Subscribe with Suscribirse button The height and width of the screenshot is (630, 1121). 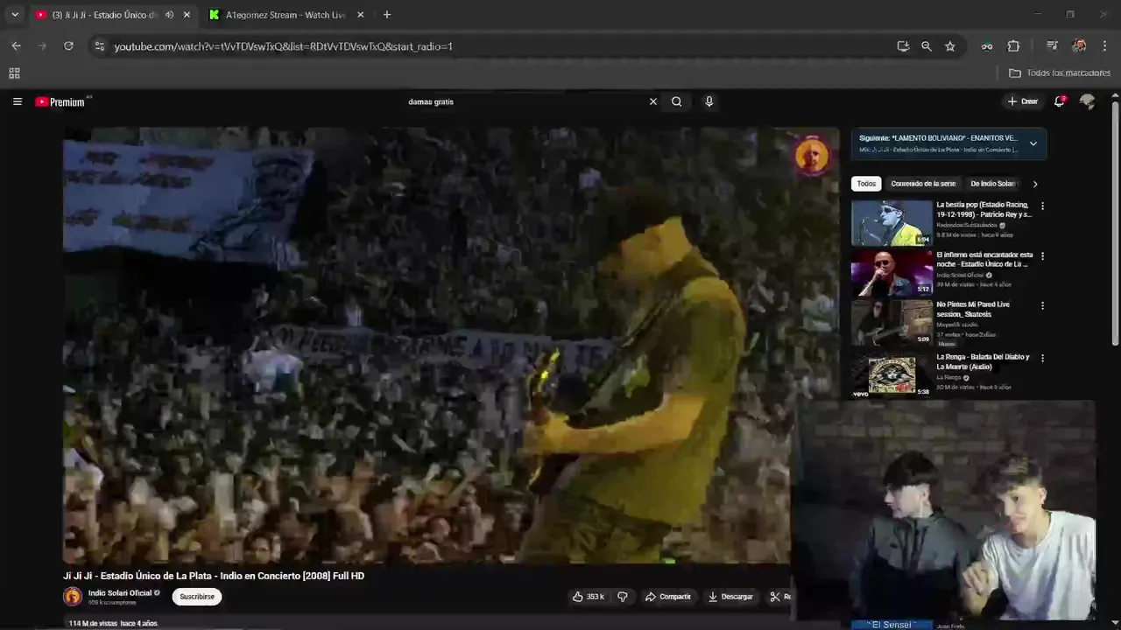click(x=197, y=597)
